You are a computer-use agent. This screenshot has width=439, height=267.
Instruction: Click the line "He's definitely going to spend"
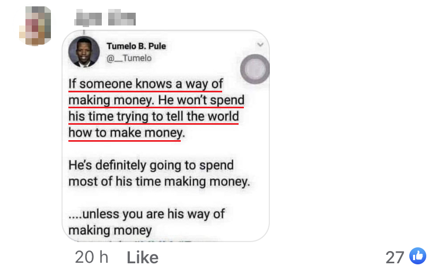tap(151, 165)
